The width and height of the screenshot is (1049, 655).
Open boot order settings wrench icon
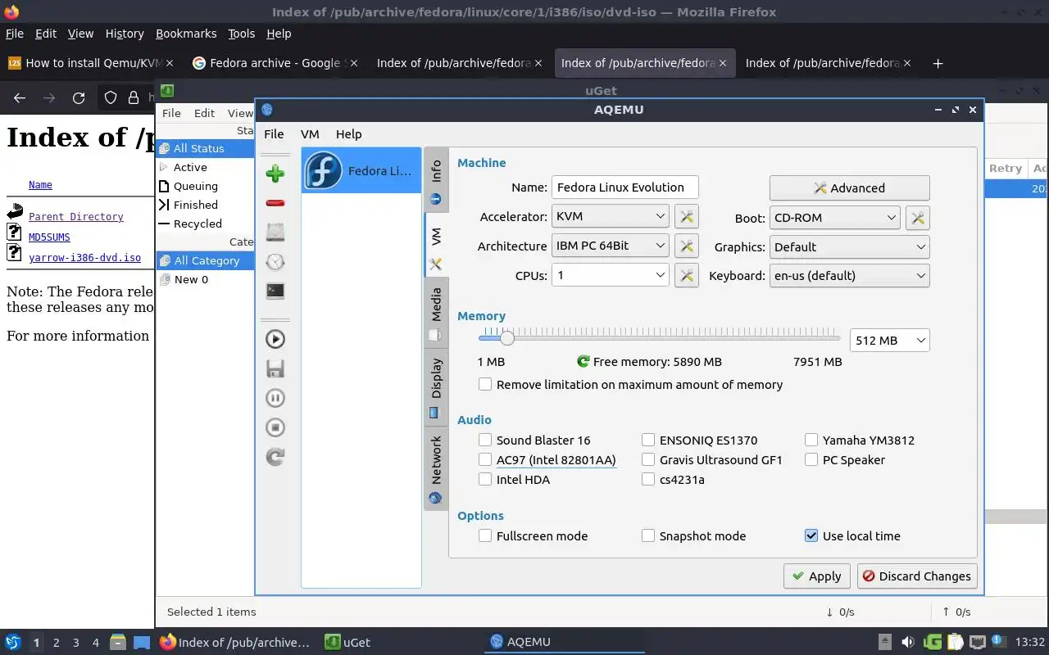point(918,218)
